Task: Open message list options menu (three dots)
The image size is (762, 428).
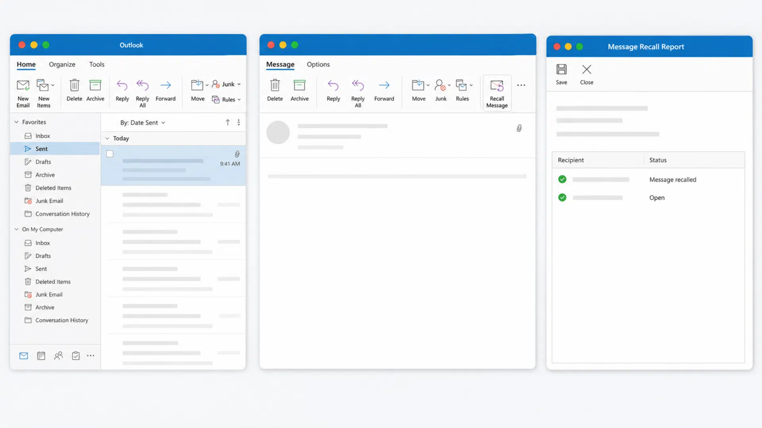Action: [239, 122]
